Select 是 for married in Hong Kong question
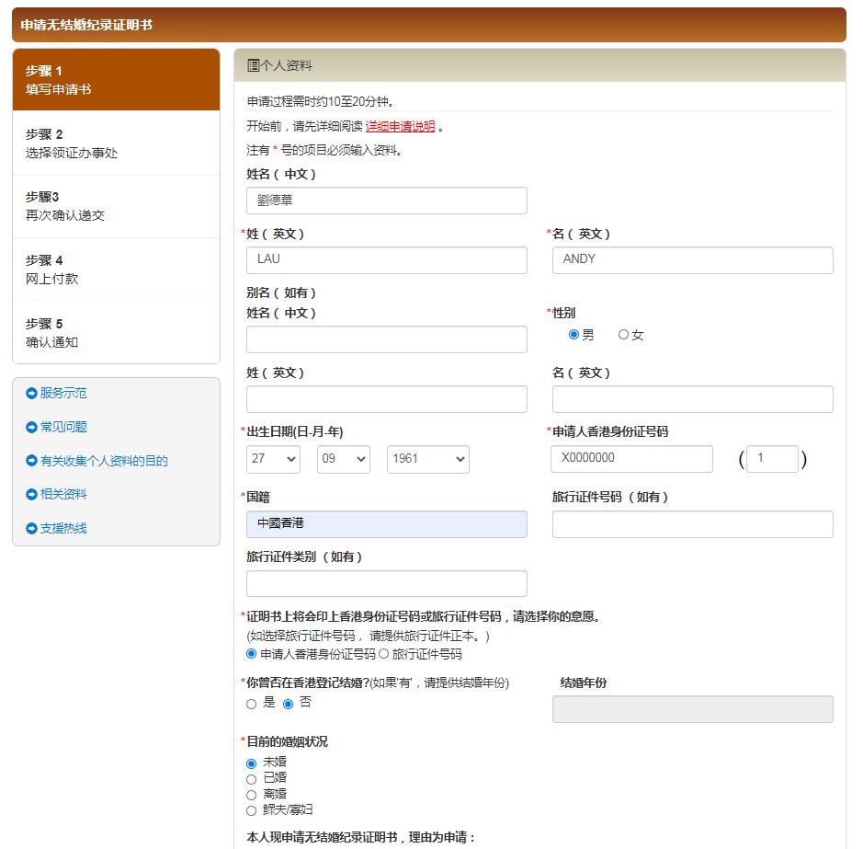 point(249,704)
